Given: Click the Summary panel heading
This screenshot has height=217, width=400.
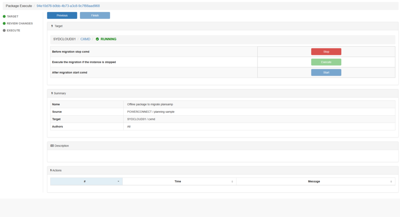Looking at the screenshot, I should click(60, 93).
